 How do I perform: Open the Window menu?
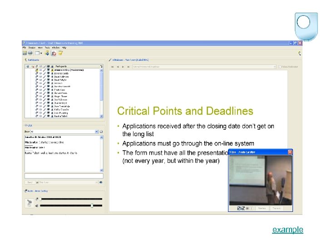(x=56, y=48)
